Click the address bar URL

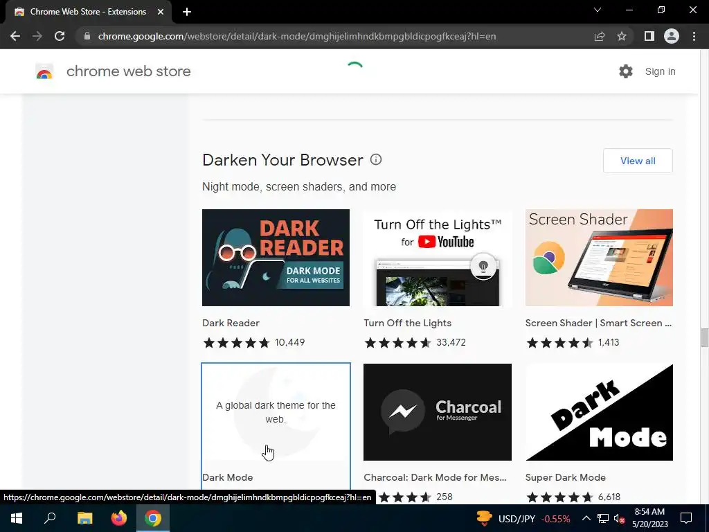point(296,36)
